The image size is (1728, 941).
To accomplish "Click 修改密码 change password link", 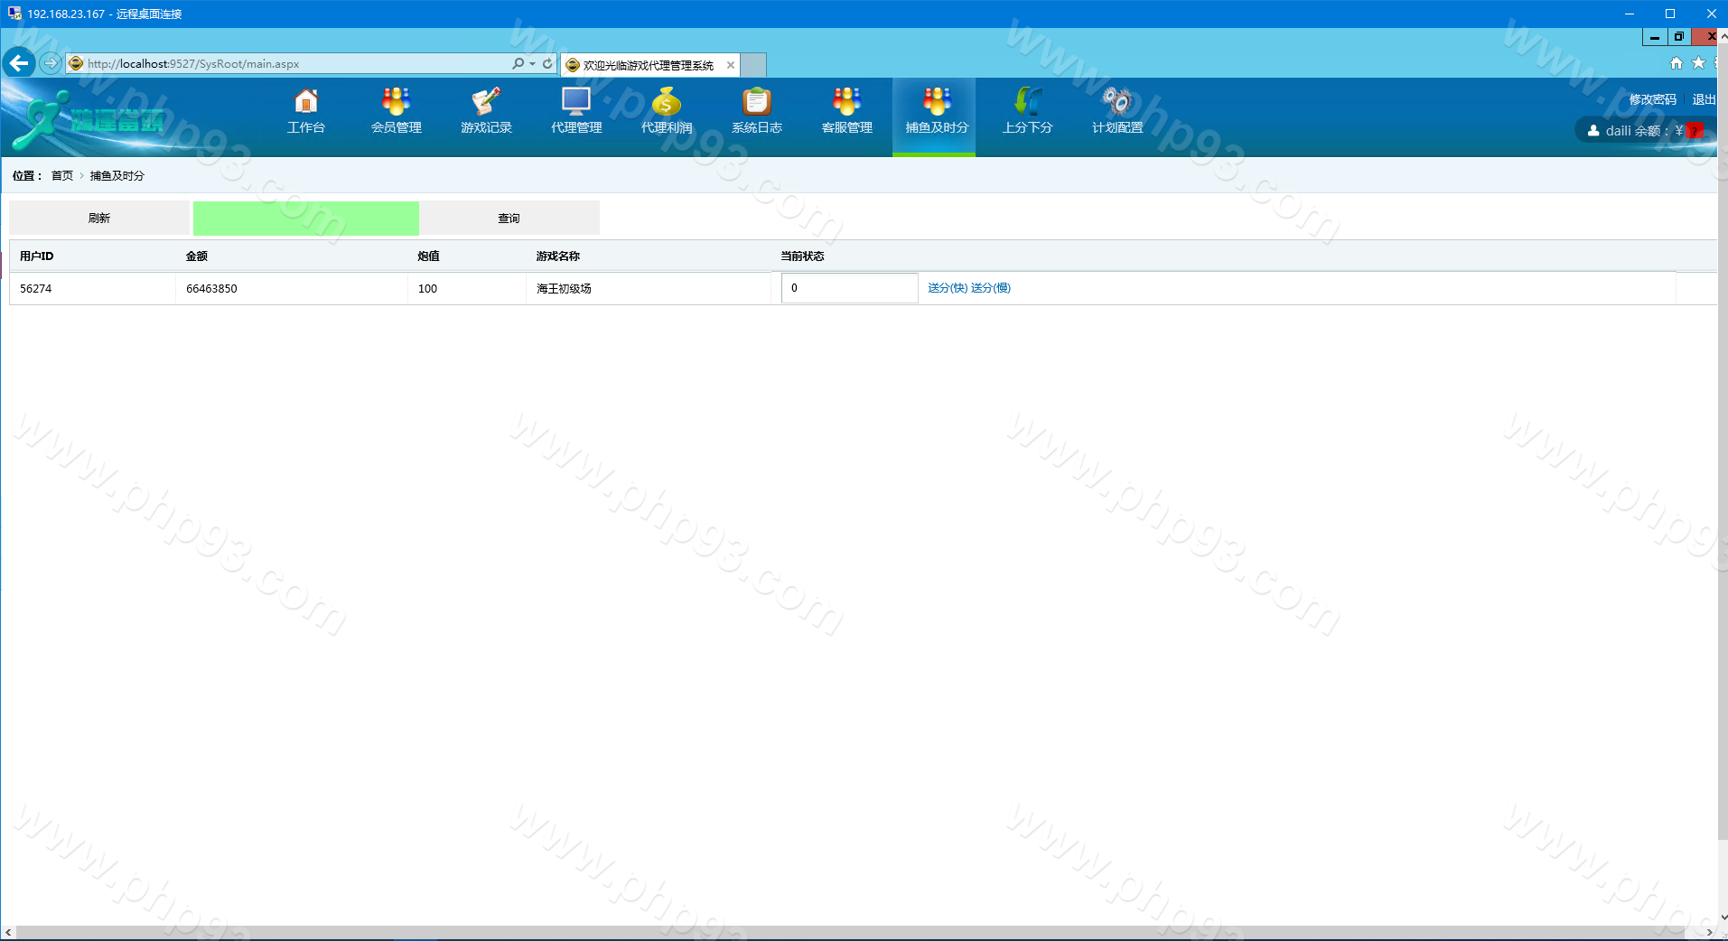I will coord(1652,99).
